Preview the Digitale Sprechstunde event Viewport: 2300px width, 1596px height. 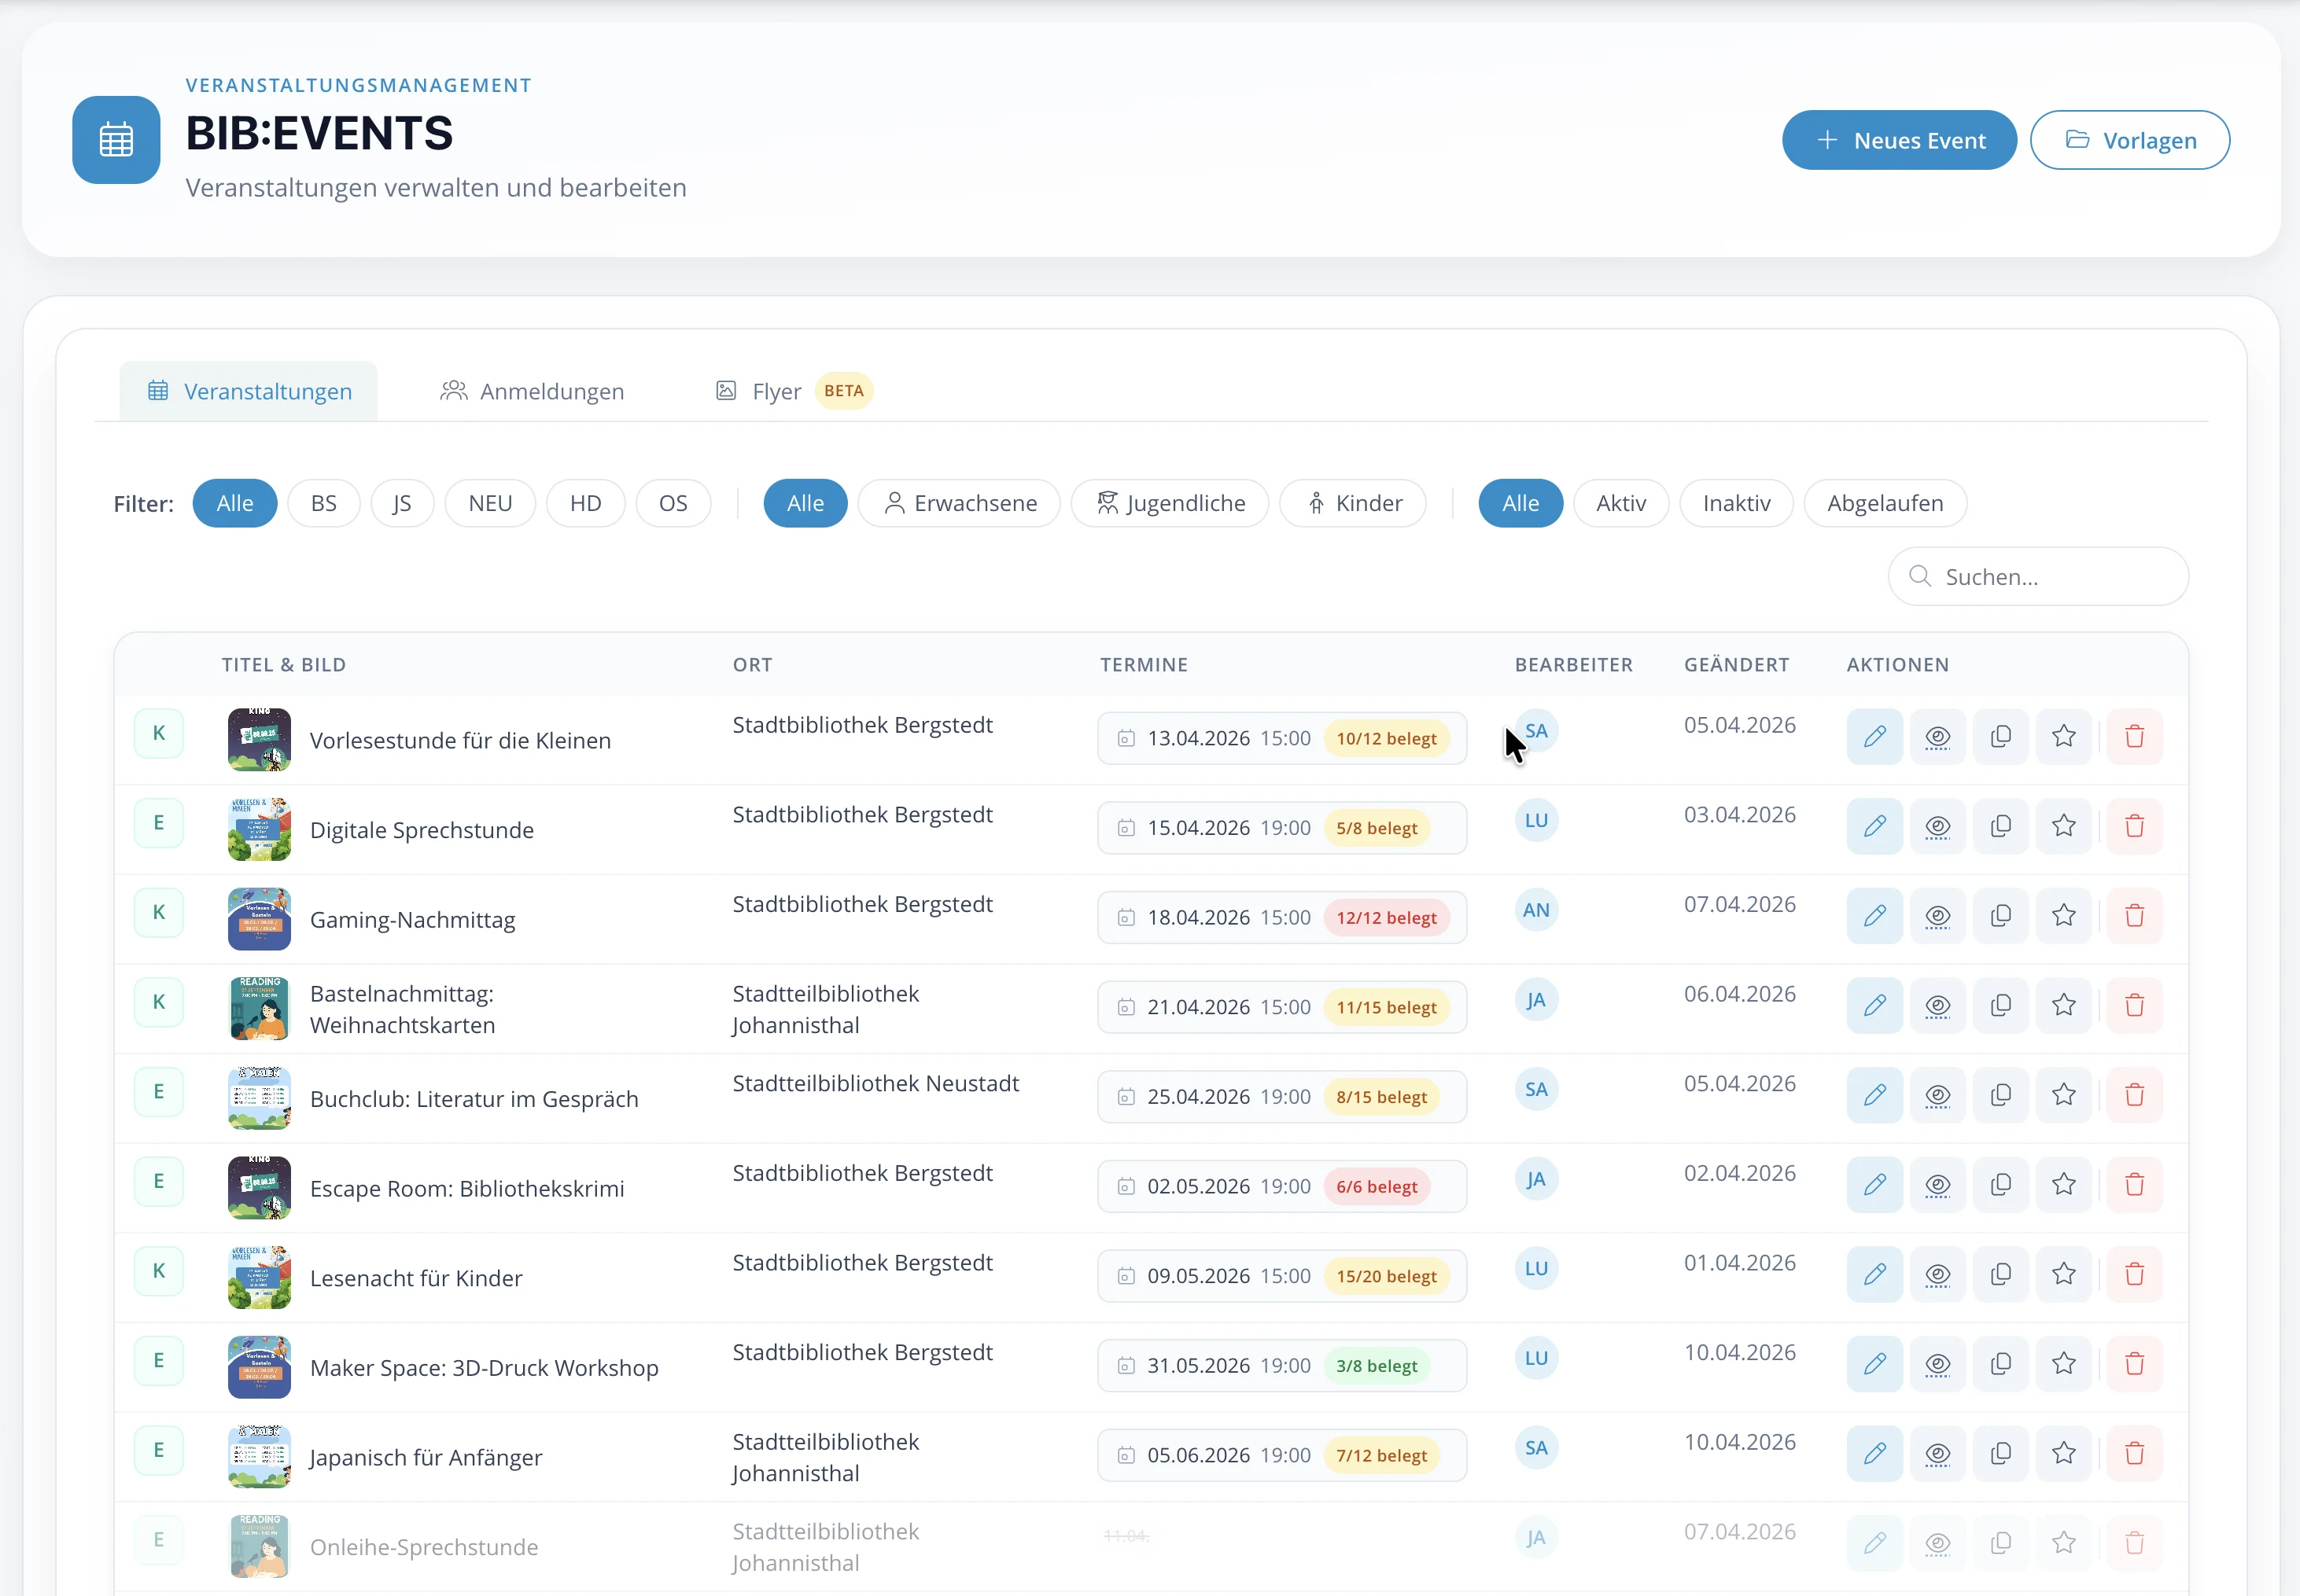[1938, 826]
